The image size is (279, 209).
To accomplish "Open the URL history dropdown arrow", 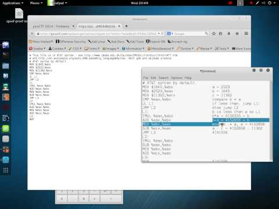I will [159, 34].
